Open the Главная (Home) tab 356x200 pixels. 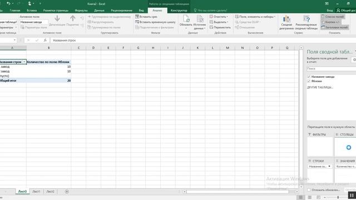15,11
